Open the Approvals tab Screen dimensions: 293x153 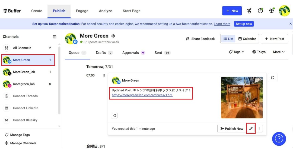(133, 53)
